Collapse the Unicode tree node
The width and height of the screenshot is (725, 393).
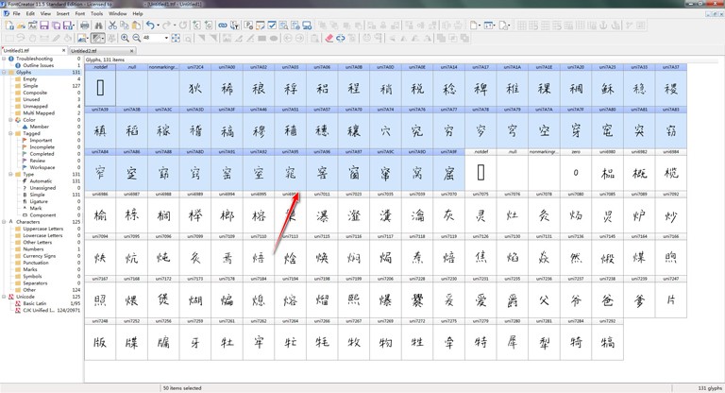pos(4,296)
